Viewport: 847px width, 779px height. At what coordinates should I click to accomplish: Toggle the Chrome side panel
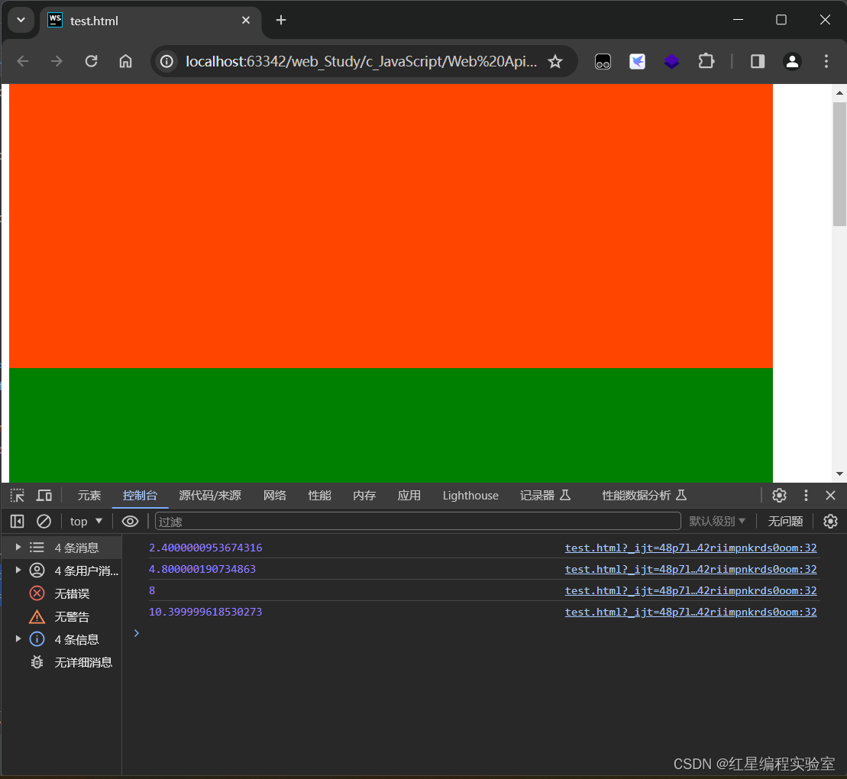coord(757,61)
